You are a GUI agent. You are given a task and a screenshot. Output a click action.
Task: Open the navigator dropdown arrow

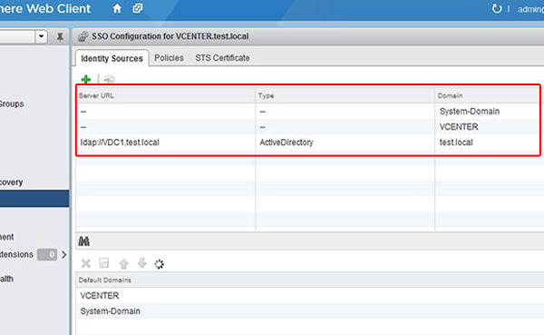(42, 36)
